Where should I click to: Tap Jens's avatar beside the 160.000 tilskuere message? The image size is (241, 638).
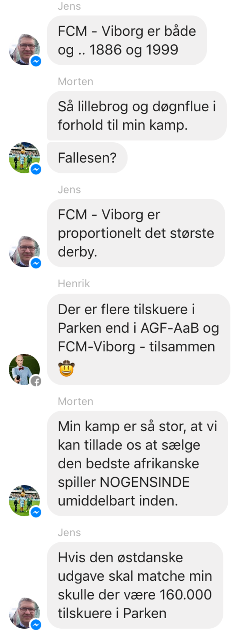(x=24, y=613)
